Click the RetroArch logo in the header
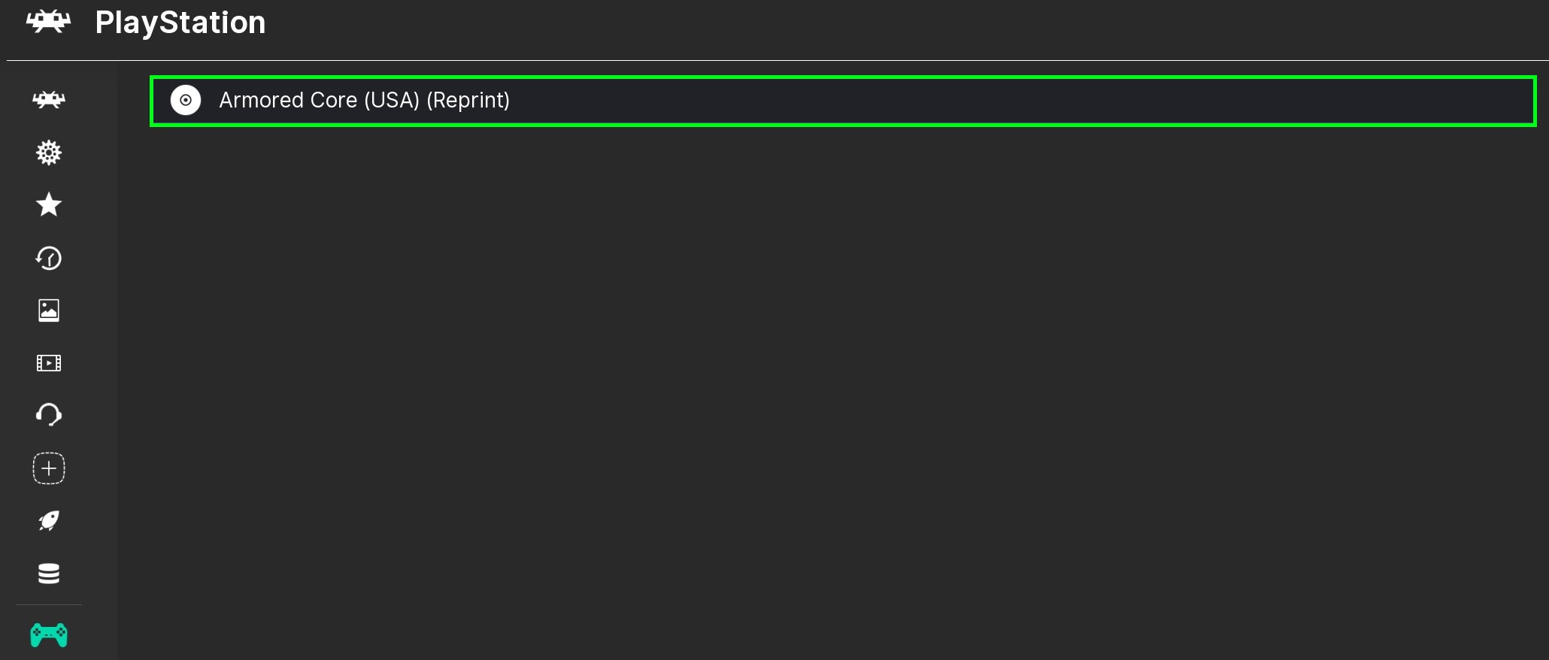Viewport: 1549px width, 660px height. pyautogui.click(x=49, y=22)
